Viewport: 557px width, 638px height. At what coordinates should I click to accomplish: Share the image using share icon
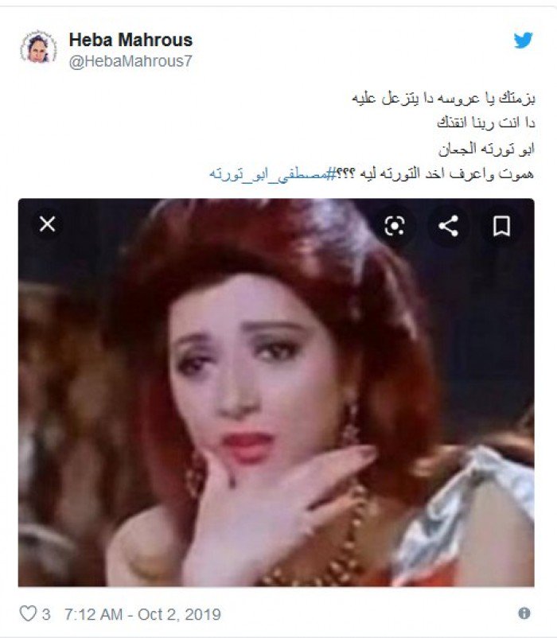[x=448, y=226]
